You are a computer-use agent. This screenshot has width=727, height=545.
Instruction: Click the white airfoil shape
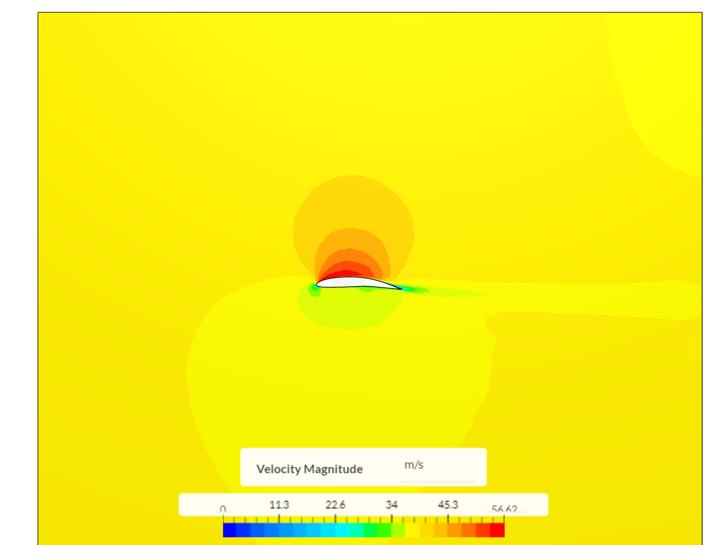pyautogui.click(x=353, y=283)
